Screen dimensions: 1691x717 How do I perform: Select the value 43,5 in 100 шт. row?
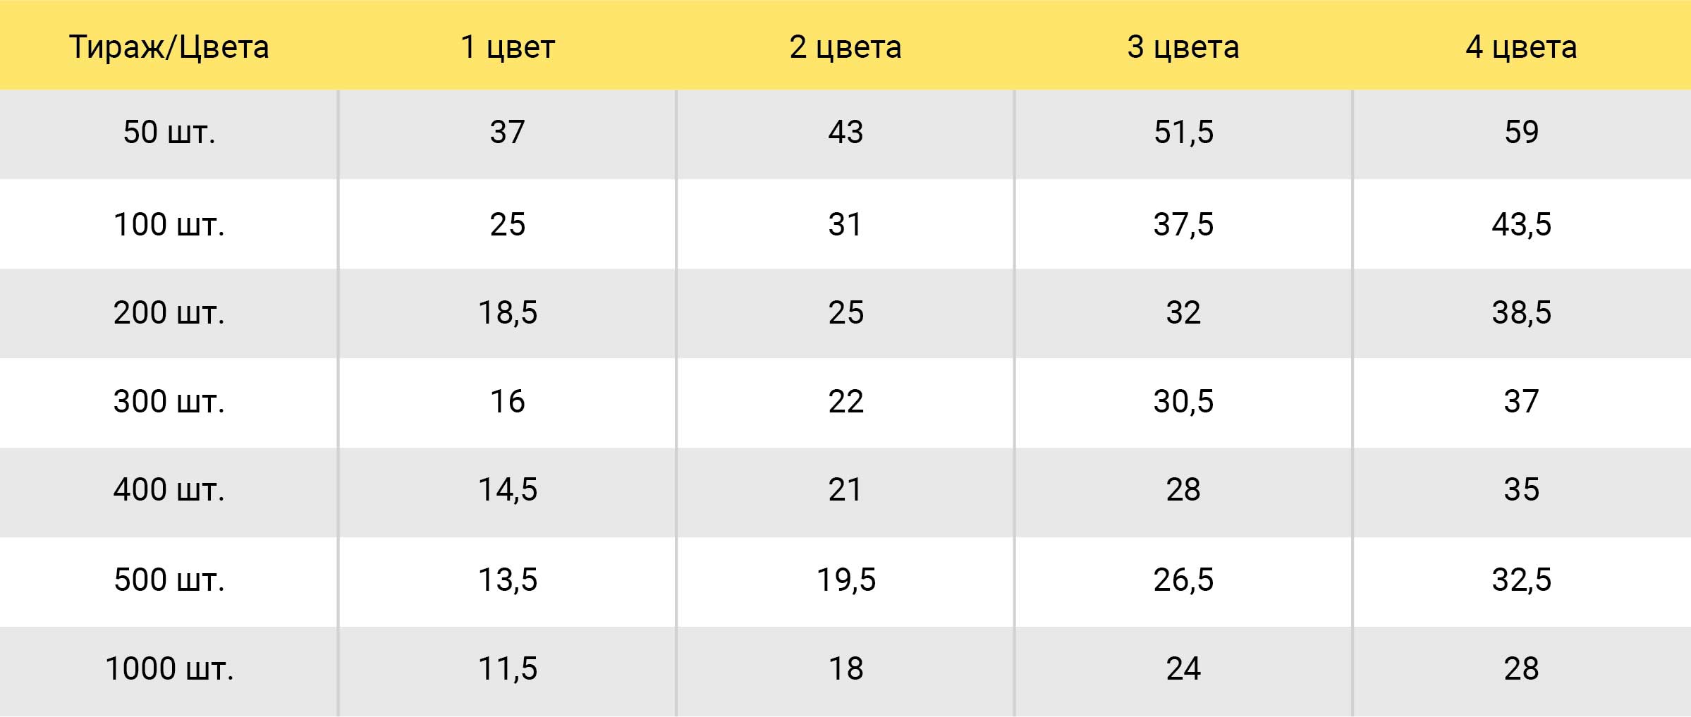[1521, 225]
